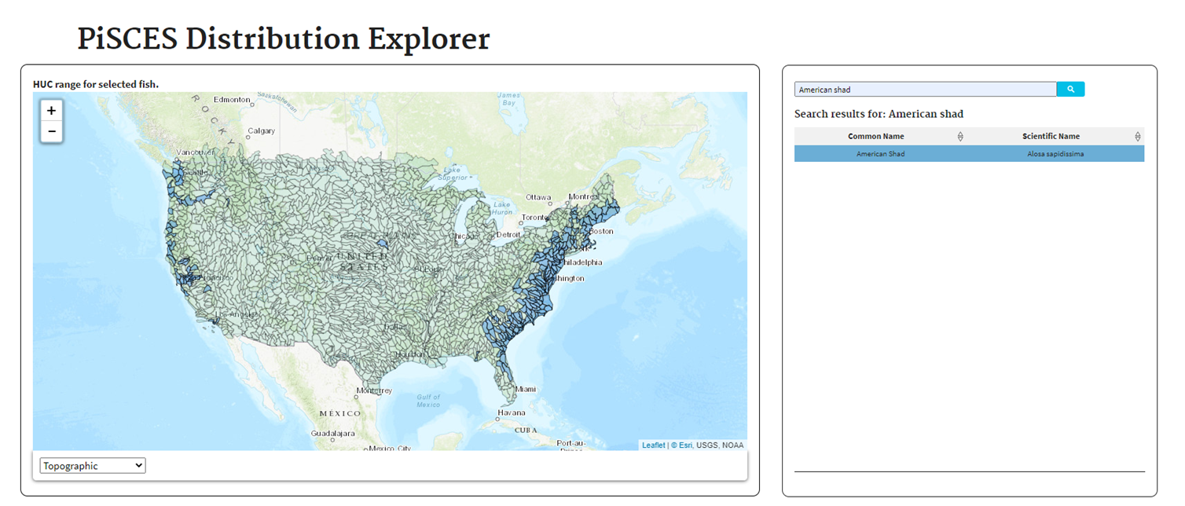Viewport: 1185px width, 506px height.
Task: Open the Esri attribution link
Action: [681, 445]
